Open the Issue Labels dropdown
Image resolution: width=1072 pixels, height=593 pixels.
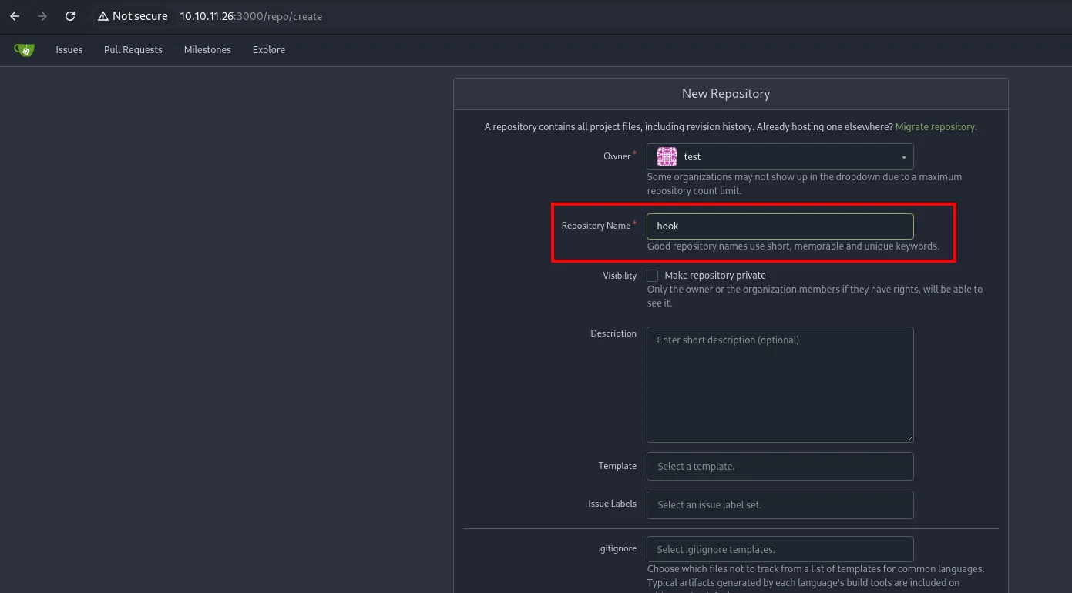[x=780, y=505]
